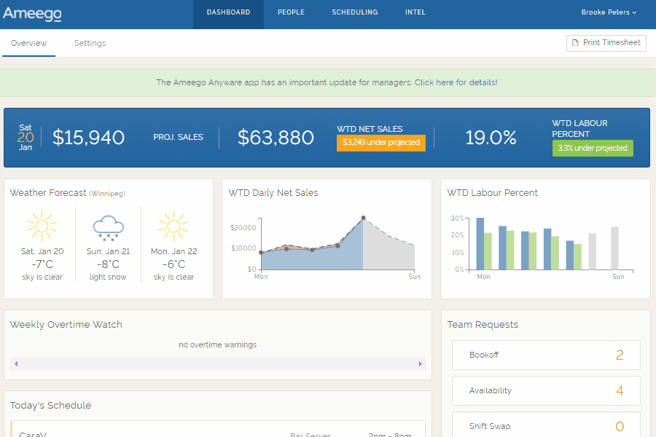
Task: Click here for Ameego Anyware update details
Action: tap(457, 82)
